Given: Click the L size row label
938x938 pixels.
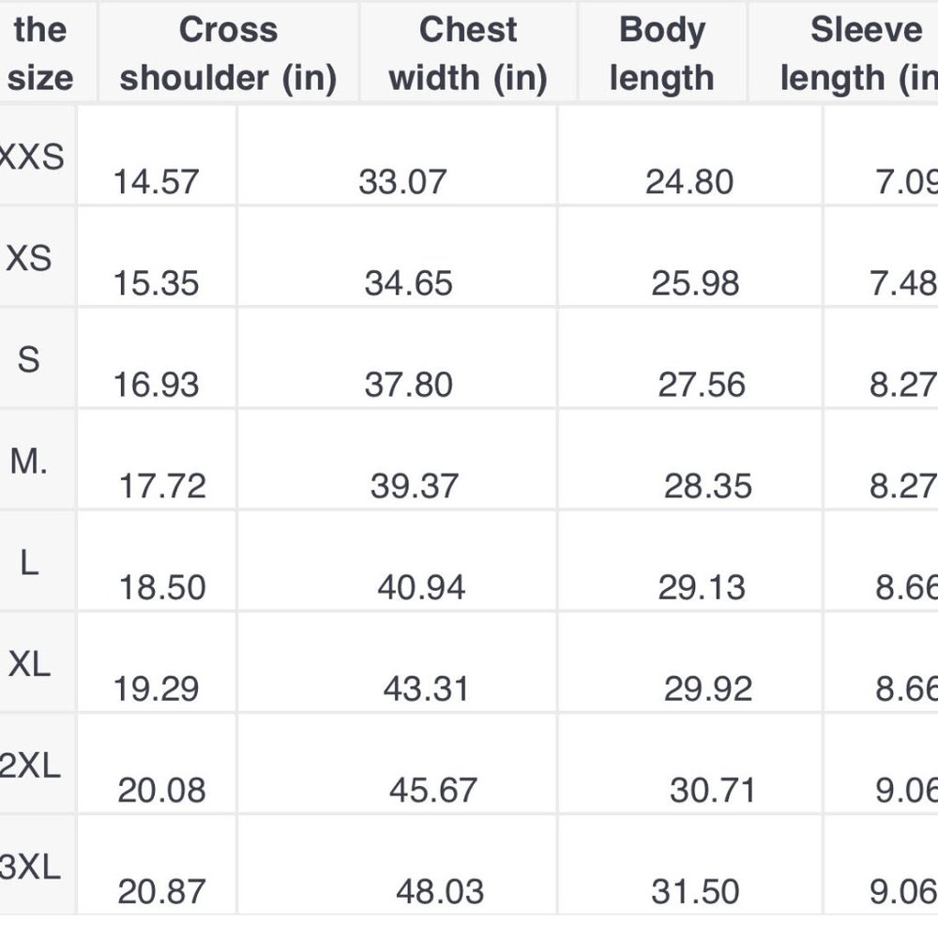Looking at the screenshot, I should [29, 563].
